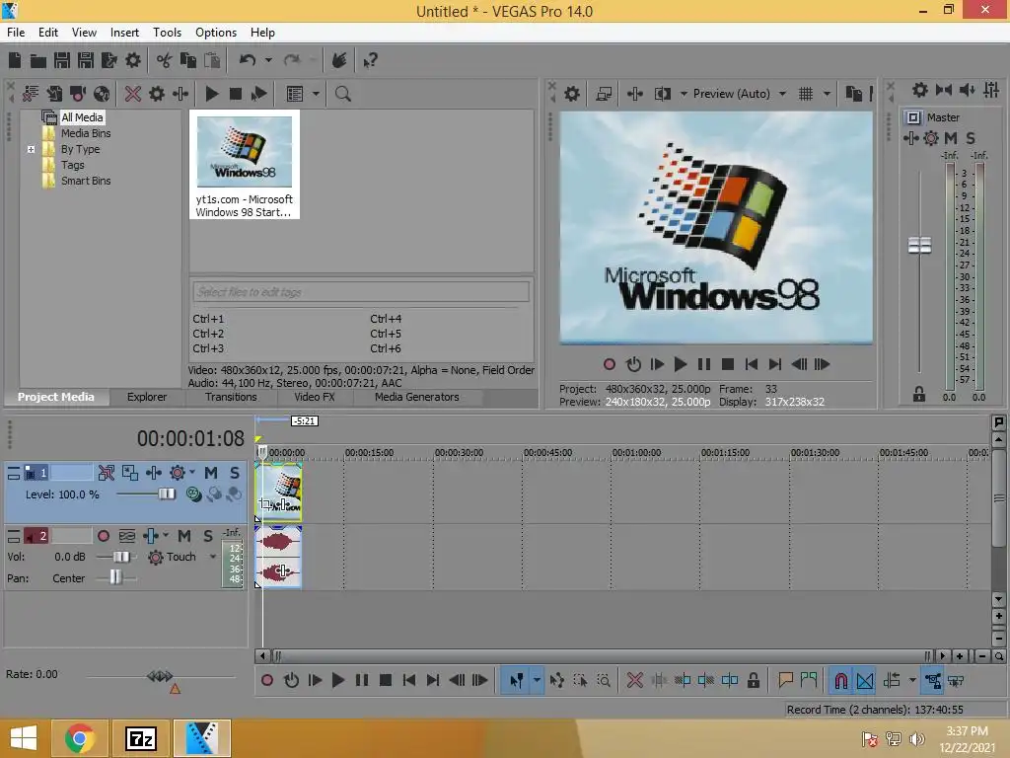
Task: Click the timeline Delete red X icon
Action: tap(634, 680)
